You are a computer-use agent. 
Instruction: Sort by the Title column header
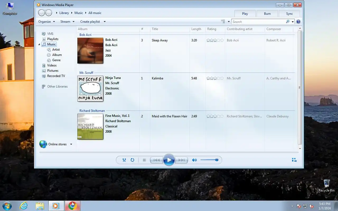click(x=170, y=29)
